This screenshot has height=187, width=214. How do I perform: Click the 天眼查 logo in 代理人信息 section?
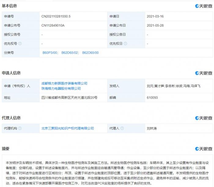click(204, 118)
